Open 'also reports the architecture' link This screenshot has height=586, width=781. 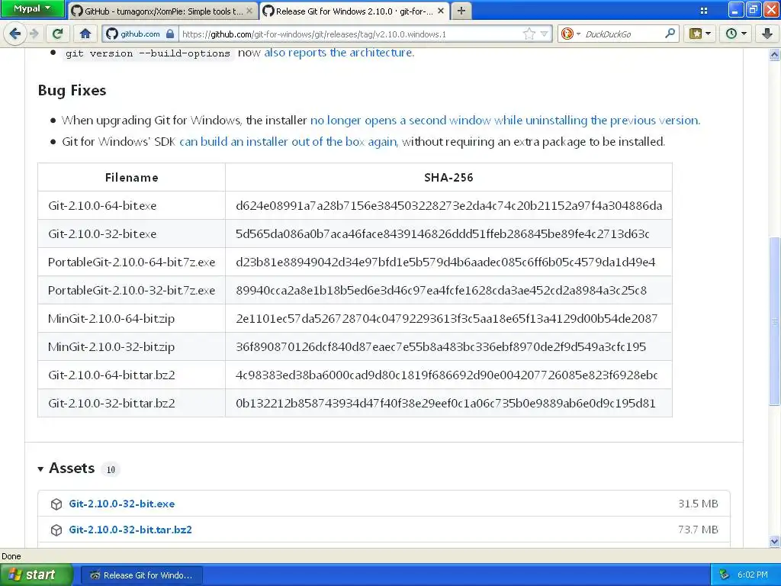[339, 53]
